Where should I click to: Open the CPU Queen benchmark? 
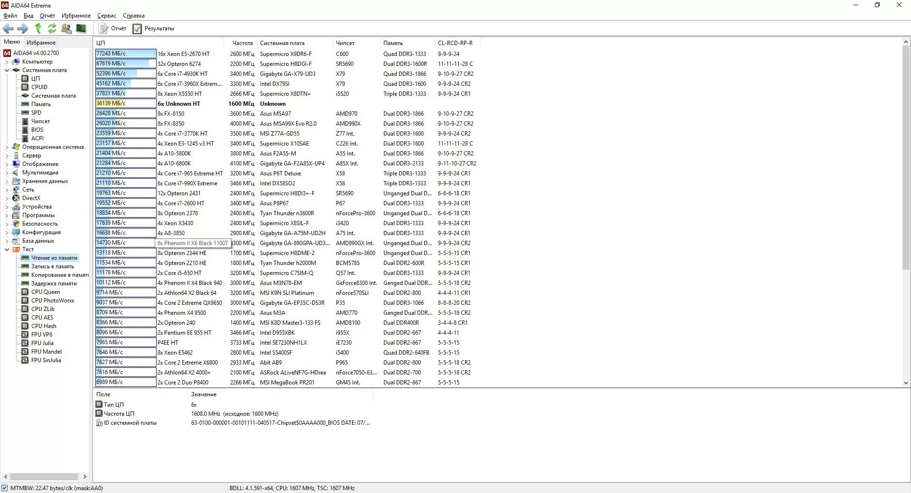pyautogui.click(x=46, y=292)
